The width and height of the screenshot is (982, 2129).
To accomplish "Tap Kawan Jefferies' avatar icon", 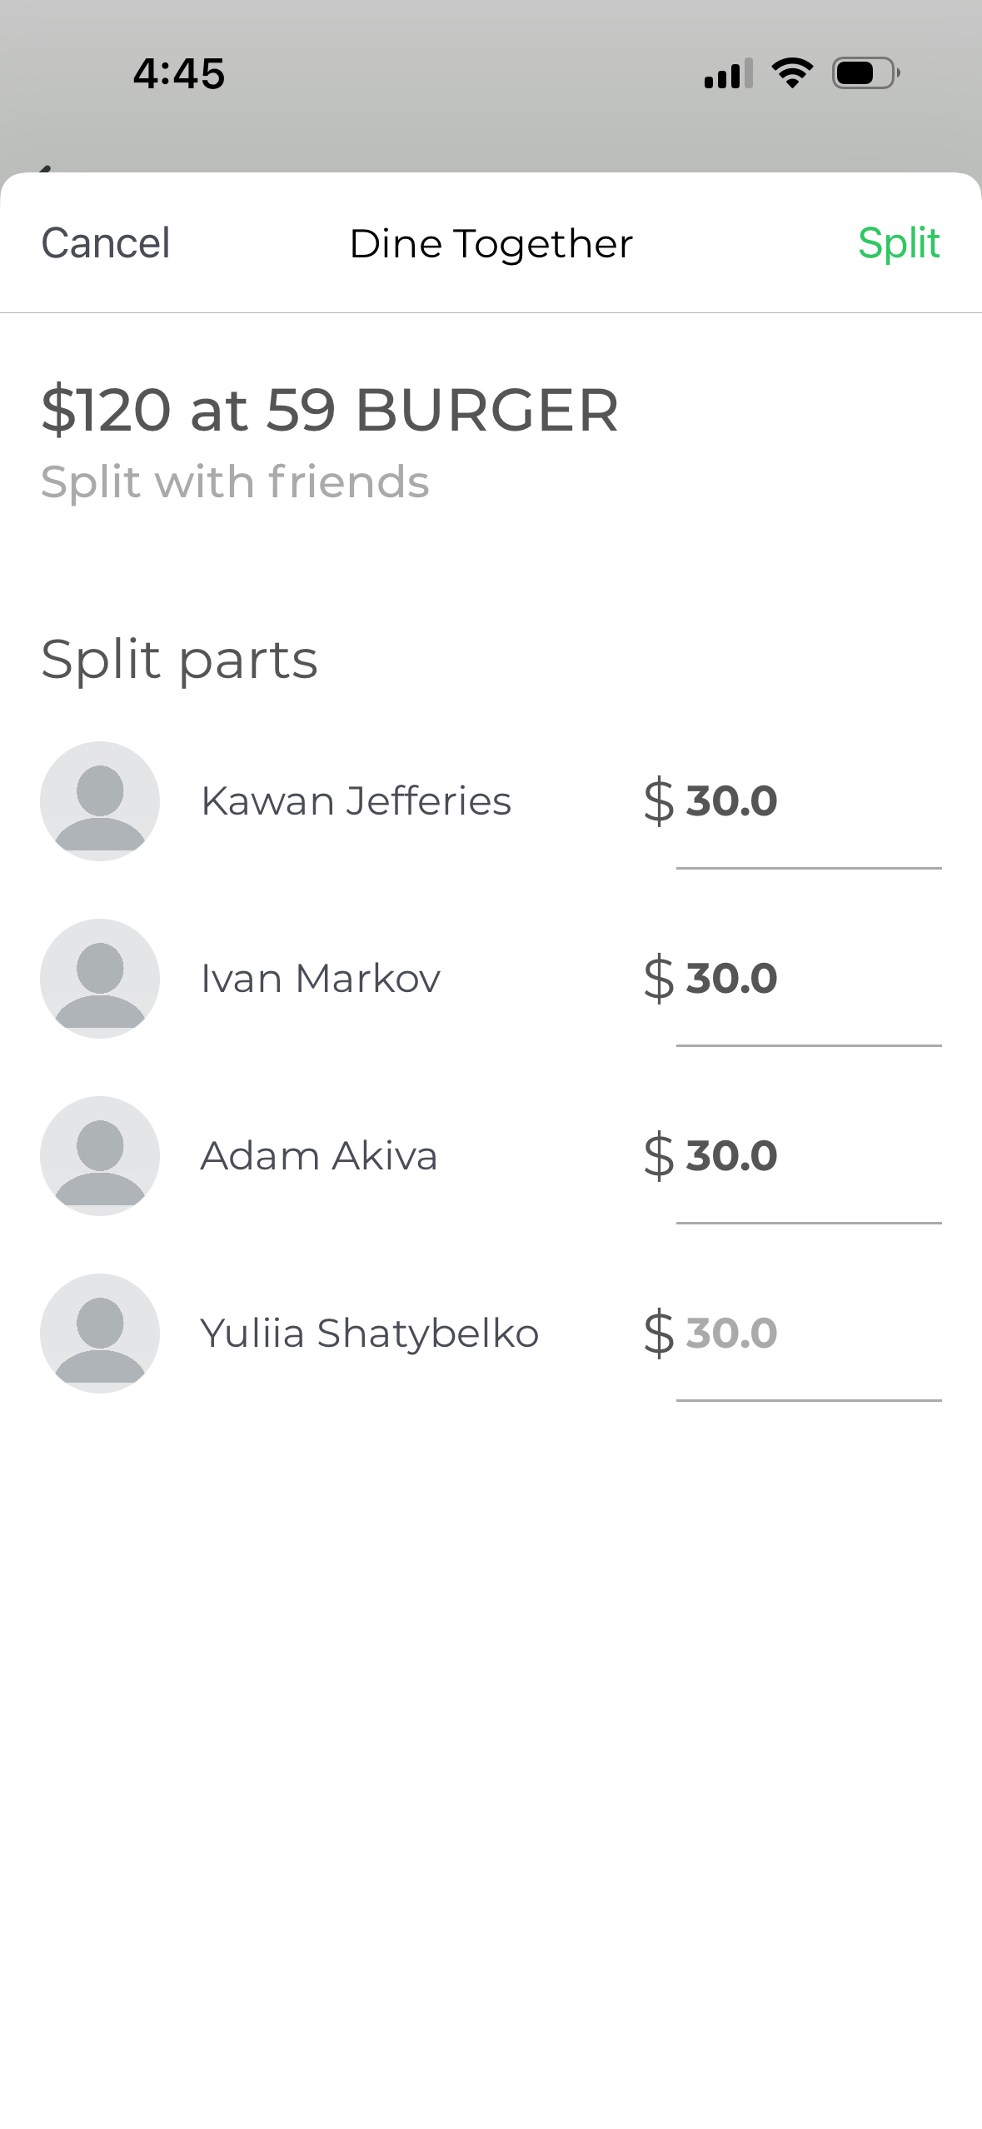I will coord(100,801).
